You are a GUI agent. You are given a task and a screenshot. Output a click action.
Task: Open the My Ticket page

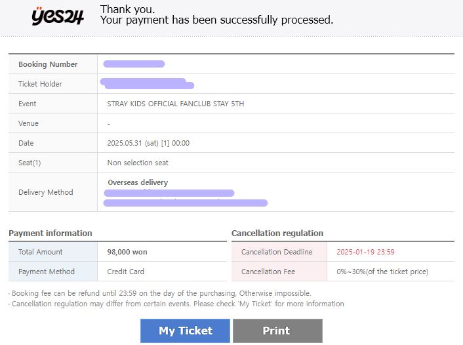185,331
